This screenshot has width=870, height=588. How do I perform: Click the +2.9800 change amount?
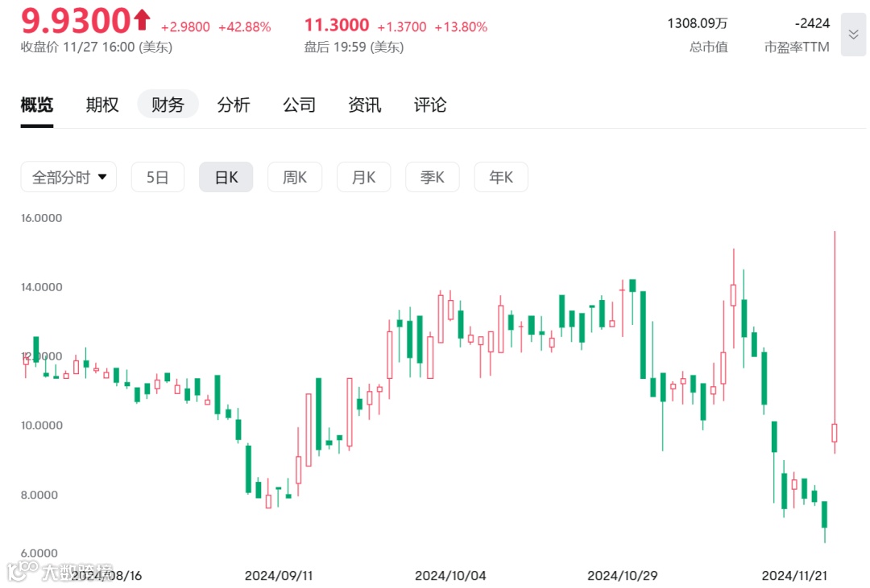point(185,27)
